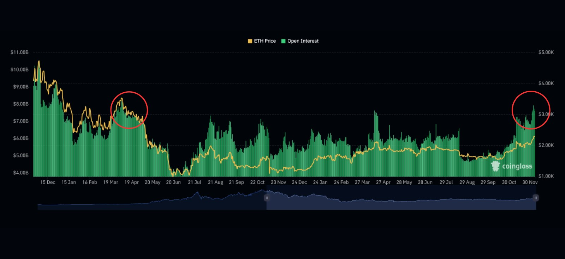Click the $4.00B axis label
The width and height of the screenshot is (565, 259).
21,173
